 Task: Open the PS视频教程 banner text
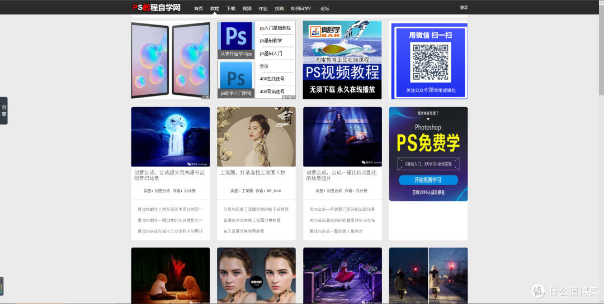click(x=342, y=73)
